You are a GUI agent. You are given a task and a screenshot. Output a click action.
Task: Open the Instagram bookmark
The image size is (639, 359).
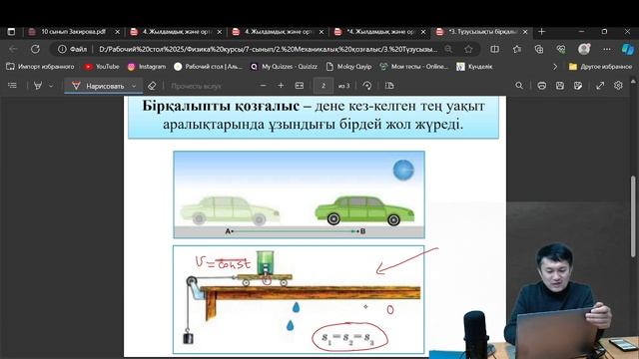point(147,67)
